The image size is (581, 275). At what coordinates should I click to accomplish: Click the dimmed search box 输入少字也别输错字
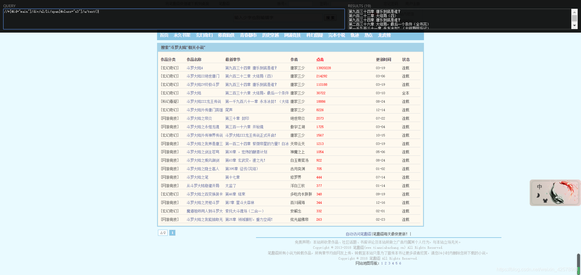point(277,18)
